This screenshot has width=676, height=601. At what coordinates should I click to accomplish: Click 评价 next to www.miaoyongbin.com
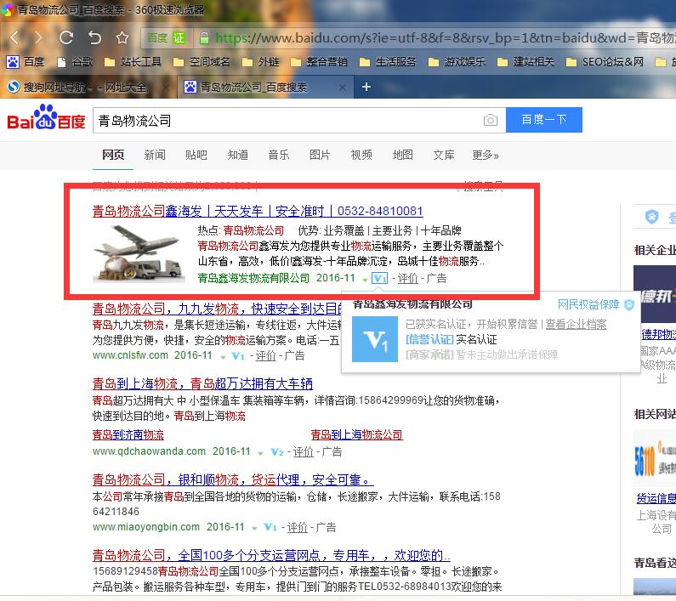(x=298, y=527)
